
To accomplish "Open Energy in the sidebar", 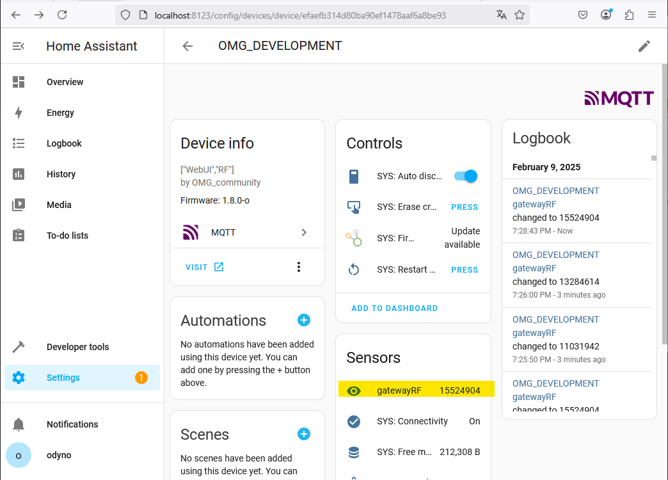I will (x=60, y=113).
